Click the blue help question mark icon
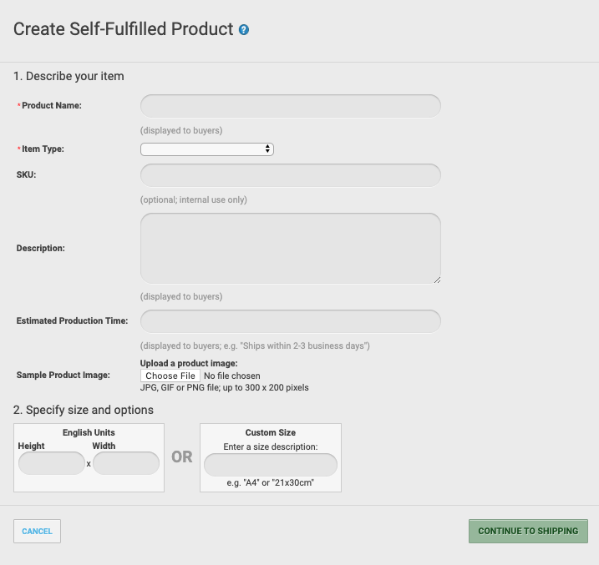The width and height of the screenshot is (599, 565). (x=244, y=30)
